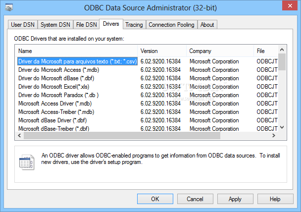Click company cell of Microsoft Access Driver row

tap(214, 104)
